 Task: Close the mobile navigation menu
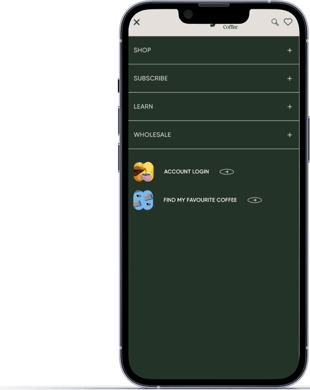[137, 22]
